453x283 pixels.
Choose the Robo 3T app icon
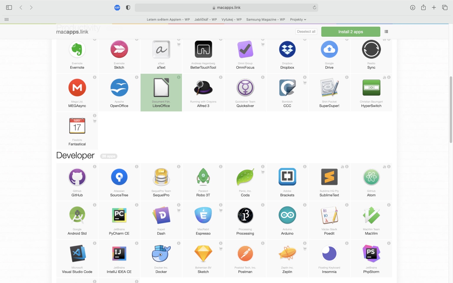click(203, 177)
